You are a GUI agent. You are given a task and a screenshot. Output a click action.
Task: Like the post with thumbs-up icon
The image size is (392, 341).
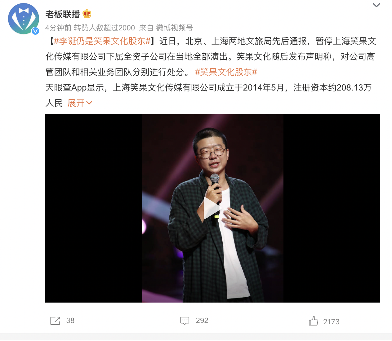314,321
